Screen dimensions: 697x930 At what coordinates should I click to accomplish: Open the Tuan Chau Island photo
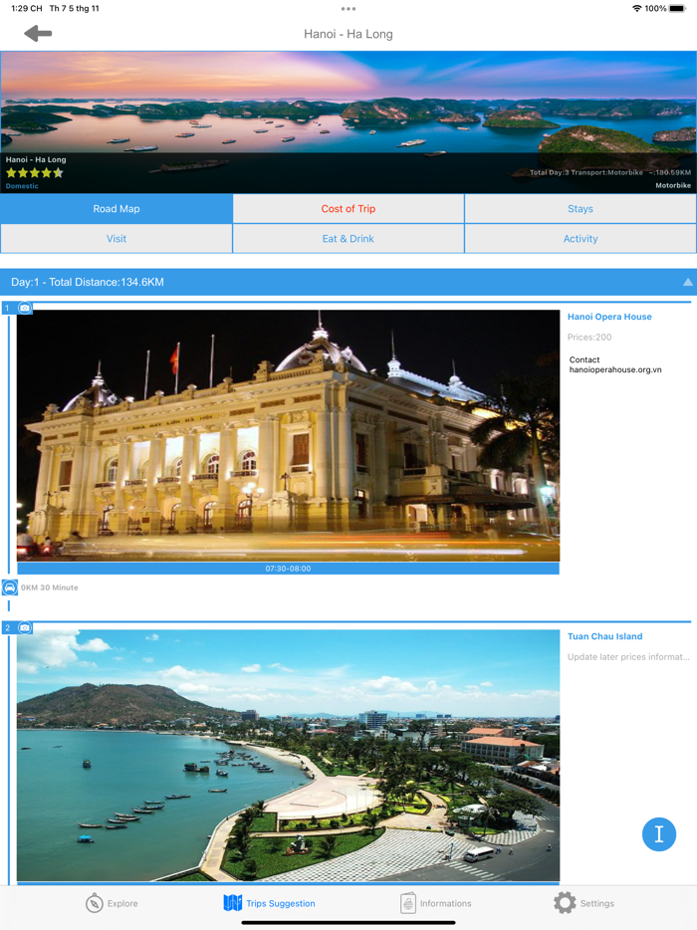tap(289, 755)
